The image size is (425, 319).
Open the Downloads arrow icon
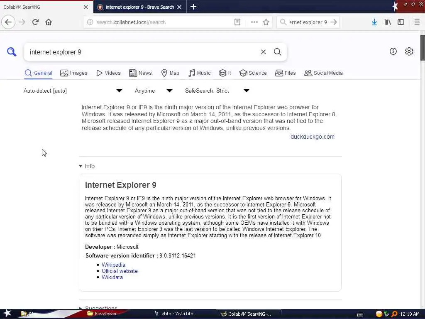[x=374, y=22]
